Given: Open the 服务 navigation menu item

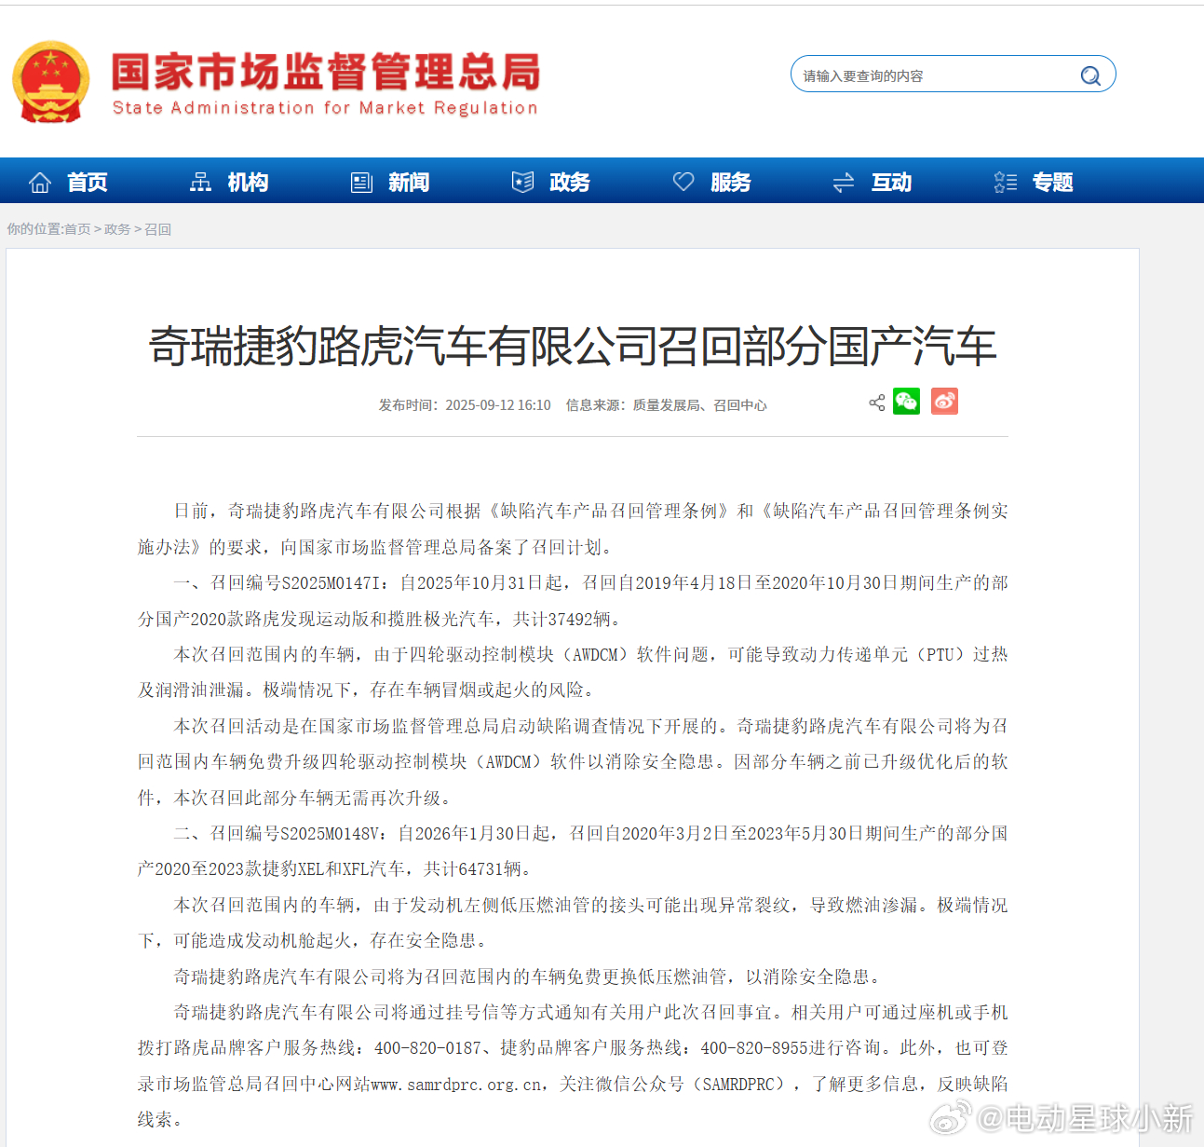Looking at the screenshot, I should click(731, 183).
